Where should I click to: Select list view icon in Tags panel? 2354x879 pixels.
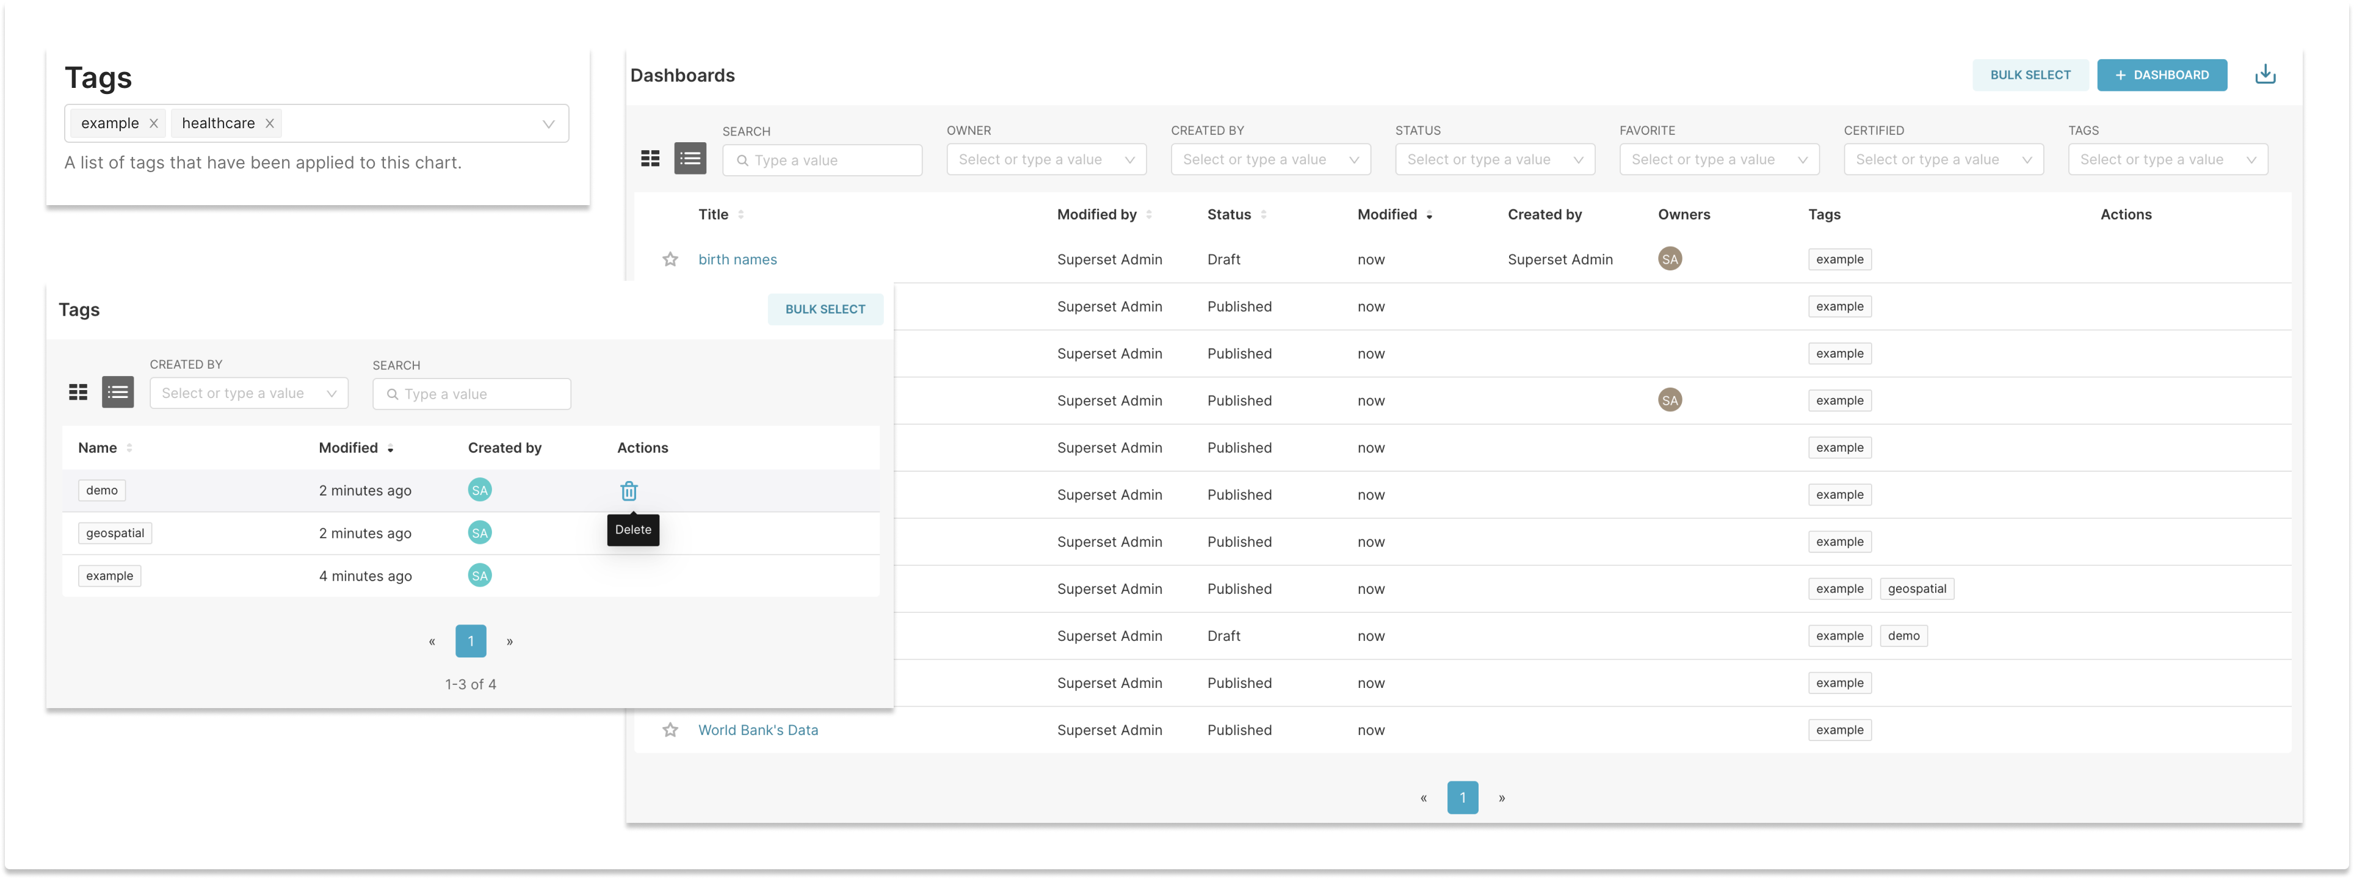tap(118, 393)
